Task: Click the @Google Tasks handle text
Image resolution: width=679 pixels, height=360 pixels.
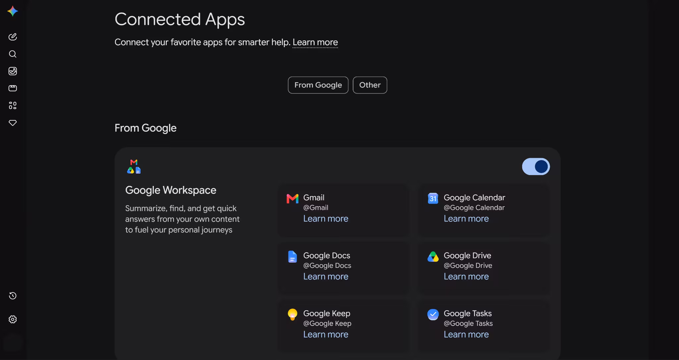Action: 468,324
